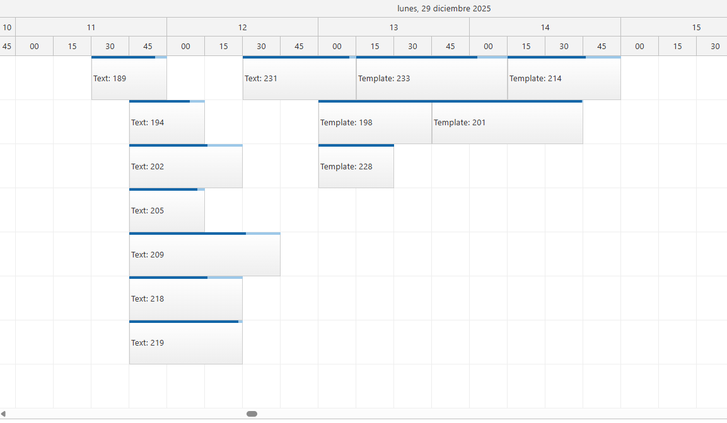Open the Template: 233 appointment

[431, 79]
